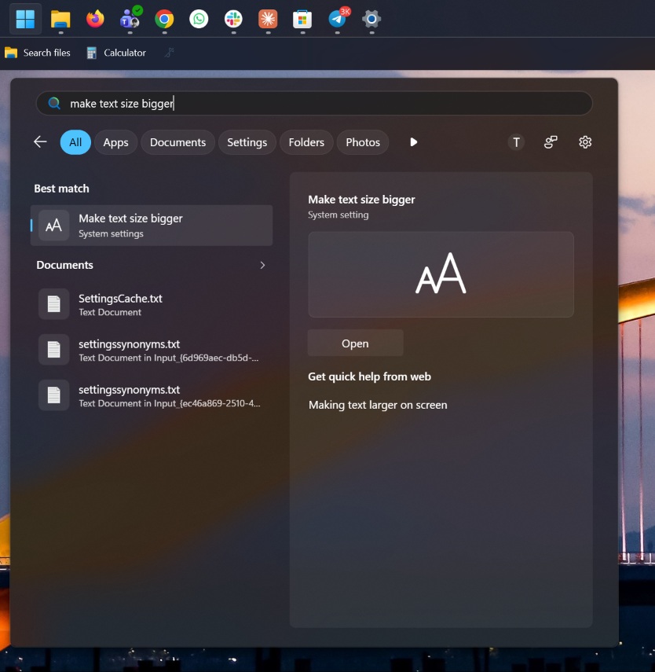Launch Google Chrome from the taskbar
Screen dimensions: 655x672
pyautogui.click(x=164, y=19)
